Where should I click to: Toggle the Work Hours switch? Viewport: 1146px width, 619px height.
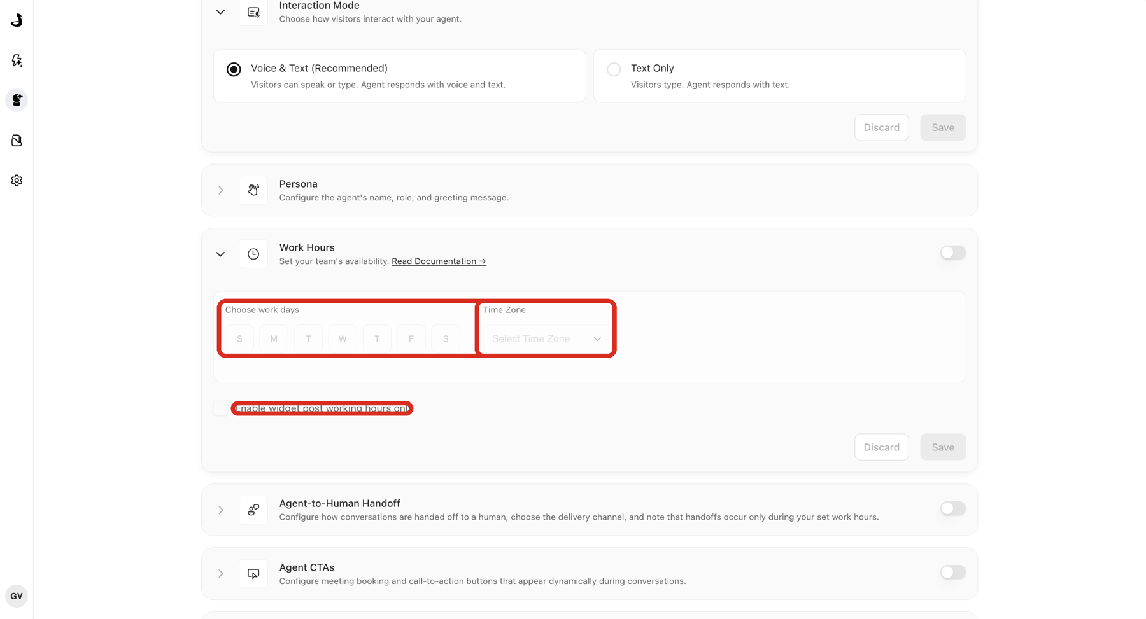[x=952, y=253]
